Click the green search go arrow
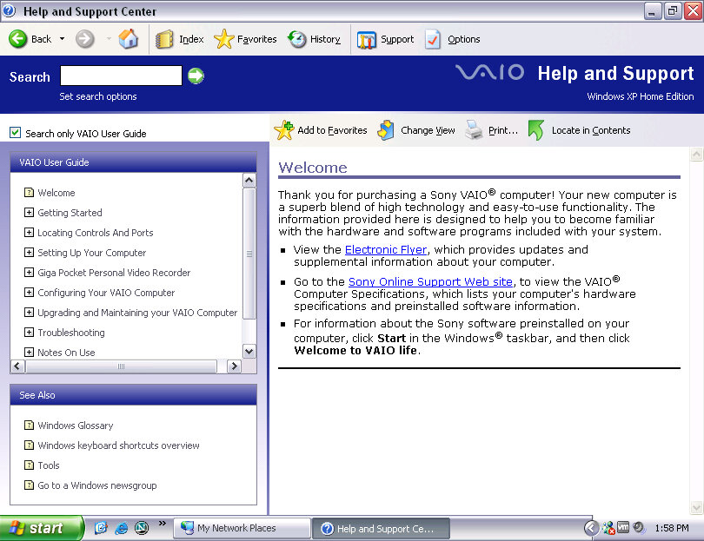The width and height of the screenshot is (704, 541). (196, 76)
